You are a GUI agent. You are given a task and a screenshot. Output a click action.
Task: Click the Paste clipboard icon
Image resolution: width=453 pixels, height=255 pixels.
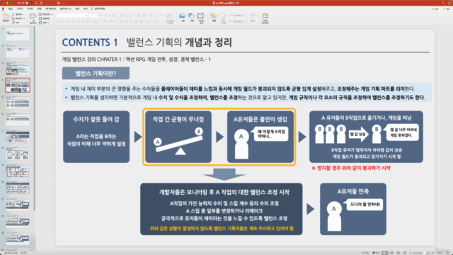click(5, 16)
